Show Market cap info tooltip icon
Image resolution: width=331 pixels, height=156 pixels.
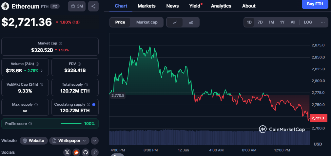(60, 43)
